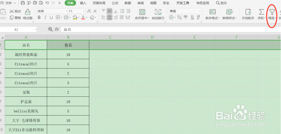This screenshot has height=134, width=281.
Task: Click the fx insert function icon
Action: coord(57,29)
